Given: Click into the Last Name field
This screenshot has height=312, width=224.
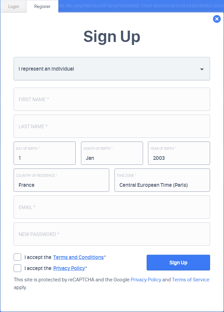Looking at the screenshot, I should pos(112,126).
